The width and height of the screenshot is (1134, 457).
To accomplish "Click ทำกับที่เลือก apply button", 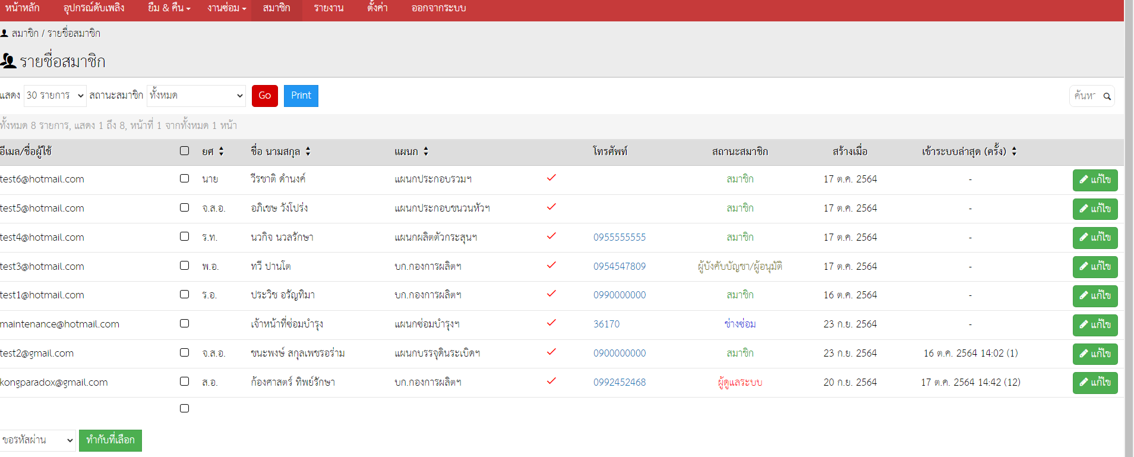I will click(110, 440).
